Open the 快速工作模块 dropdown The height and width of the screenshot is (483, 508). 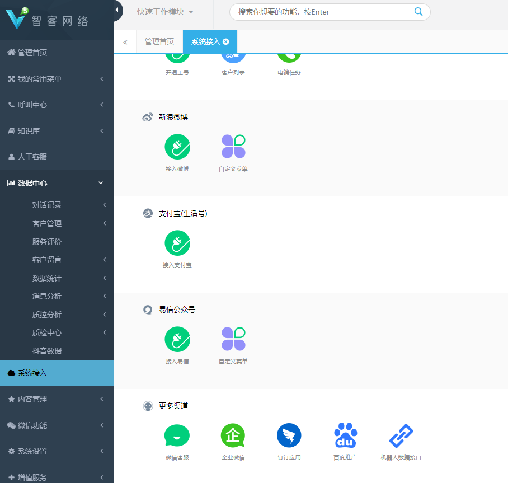[x=164, y=12]
